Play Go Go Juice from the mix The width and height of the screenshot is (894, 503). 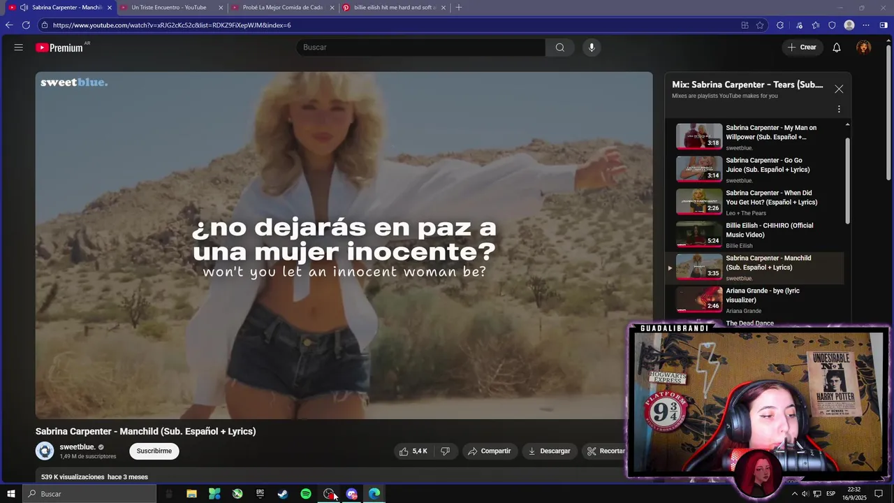coord(759,170)
